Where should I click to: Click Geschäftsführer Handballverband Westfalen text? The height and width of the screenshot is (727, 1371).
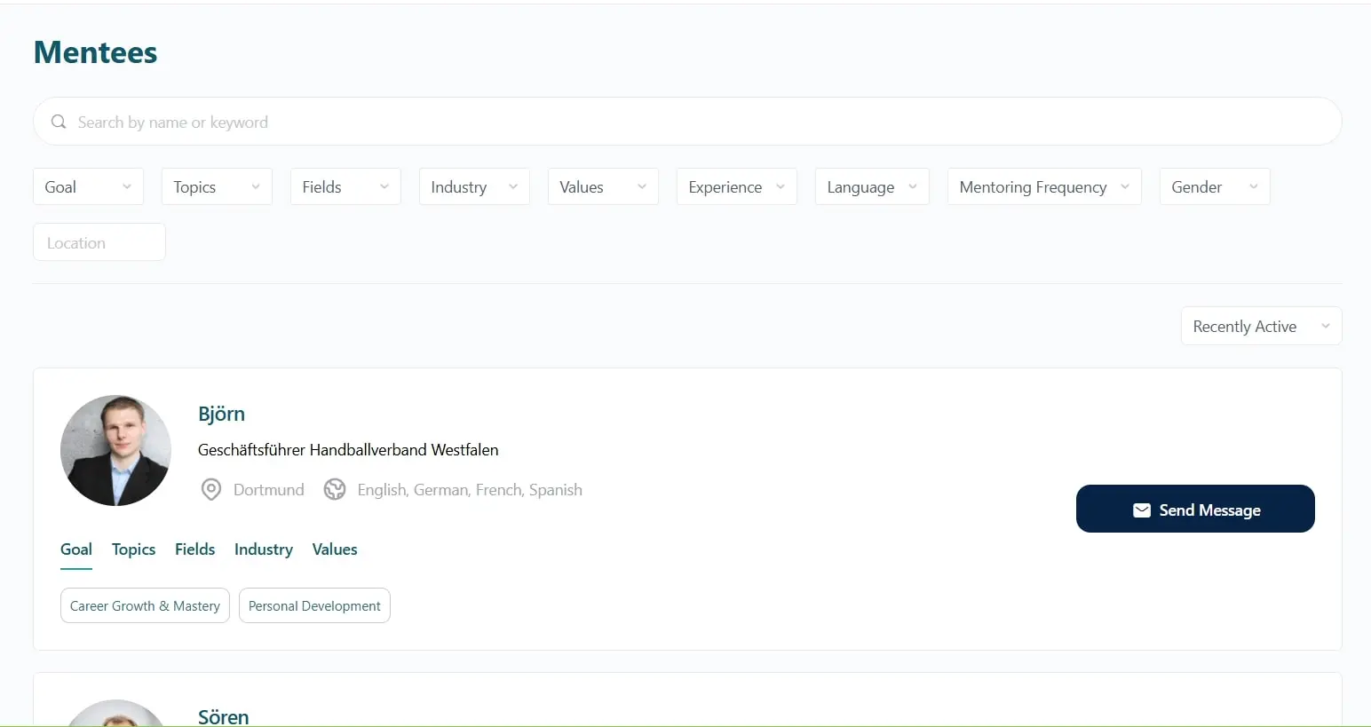(348, 450)
